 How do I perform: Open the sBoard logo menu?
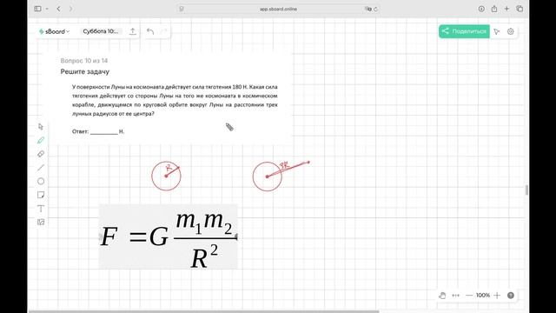pos(54,31)
